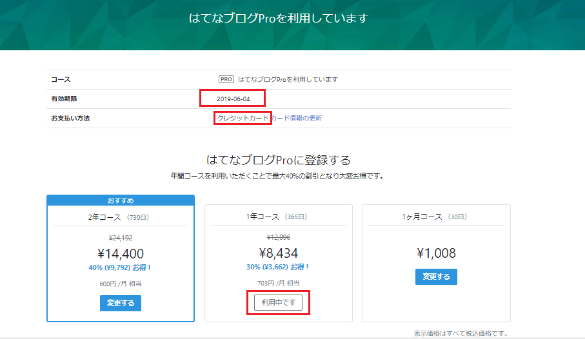Click the ¥14,400 price

click(x=121, y=253)
